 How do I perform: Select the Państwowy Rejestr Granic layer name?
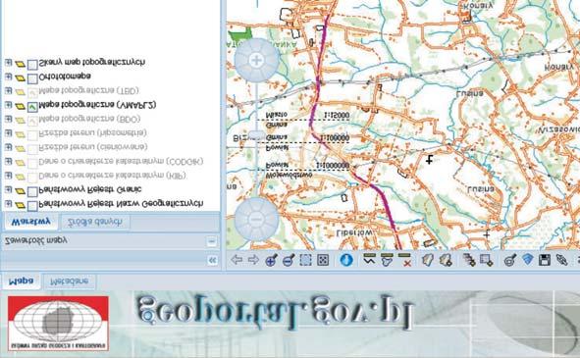click(90, 189)
